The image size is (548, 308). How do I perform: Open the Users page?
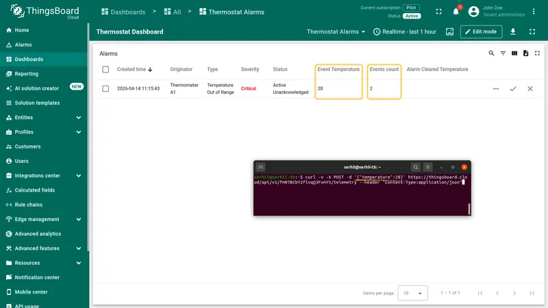click(x=44, y=161)
